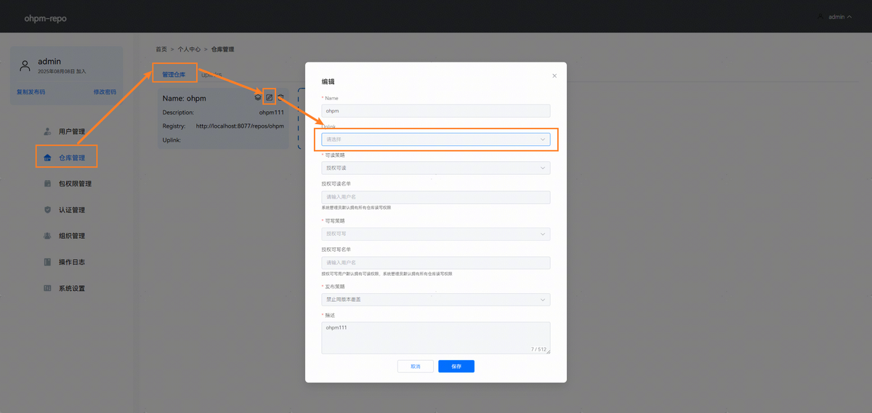
Task: Open 系统设置 in the sidebar
Action: point(71,288)
